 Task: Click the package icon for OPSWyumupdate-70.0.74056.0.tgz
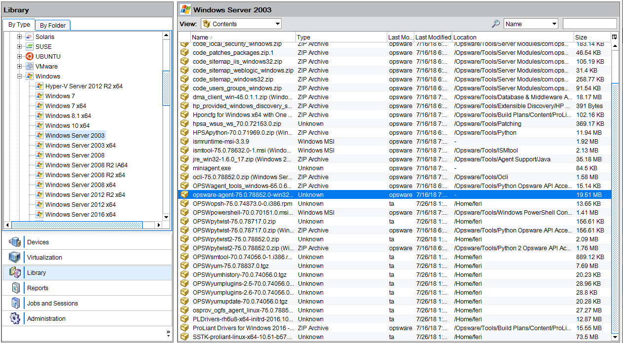click(184, 301)
